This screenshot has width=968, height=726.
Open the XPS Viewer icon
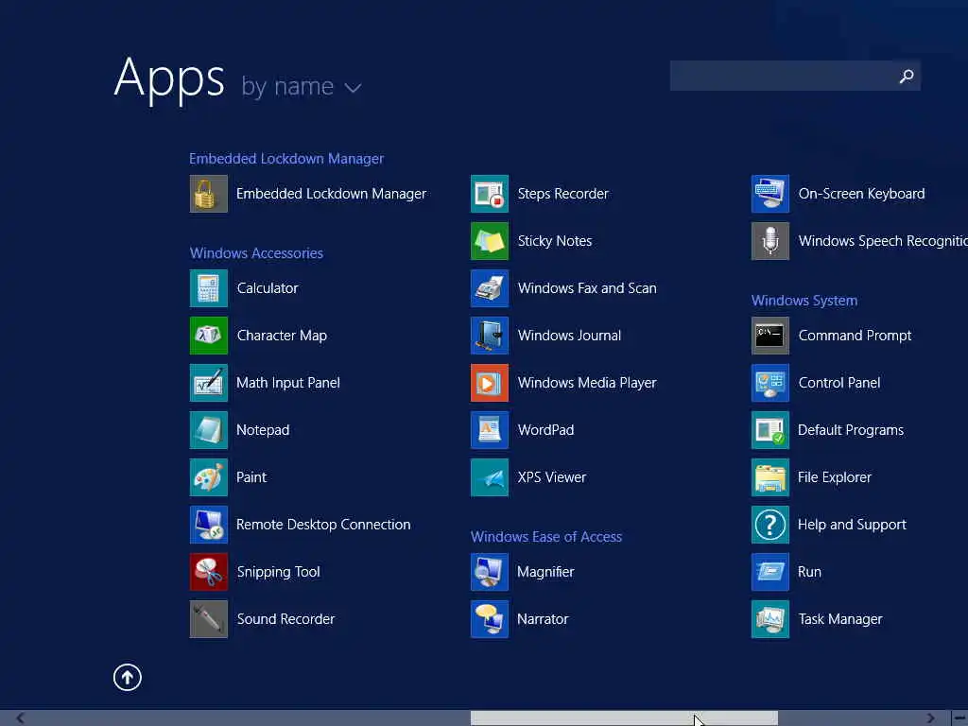pyautogui.click(x=490, y=477)
